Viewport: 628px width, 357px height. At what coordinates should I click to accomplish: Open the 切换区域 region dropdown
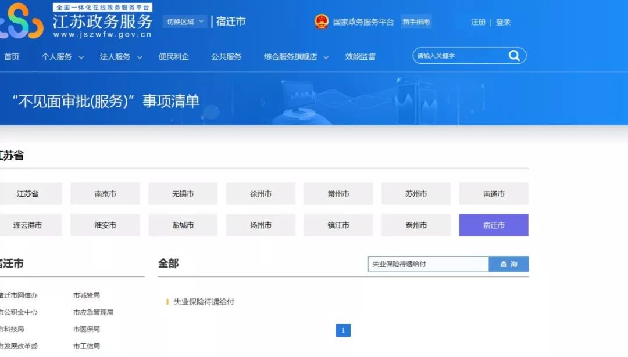(x=185, y=21)
